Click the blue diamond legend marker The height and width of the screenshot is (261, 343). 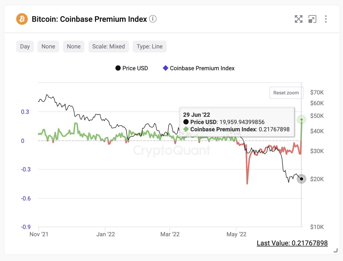166,68
